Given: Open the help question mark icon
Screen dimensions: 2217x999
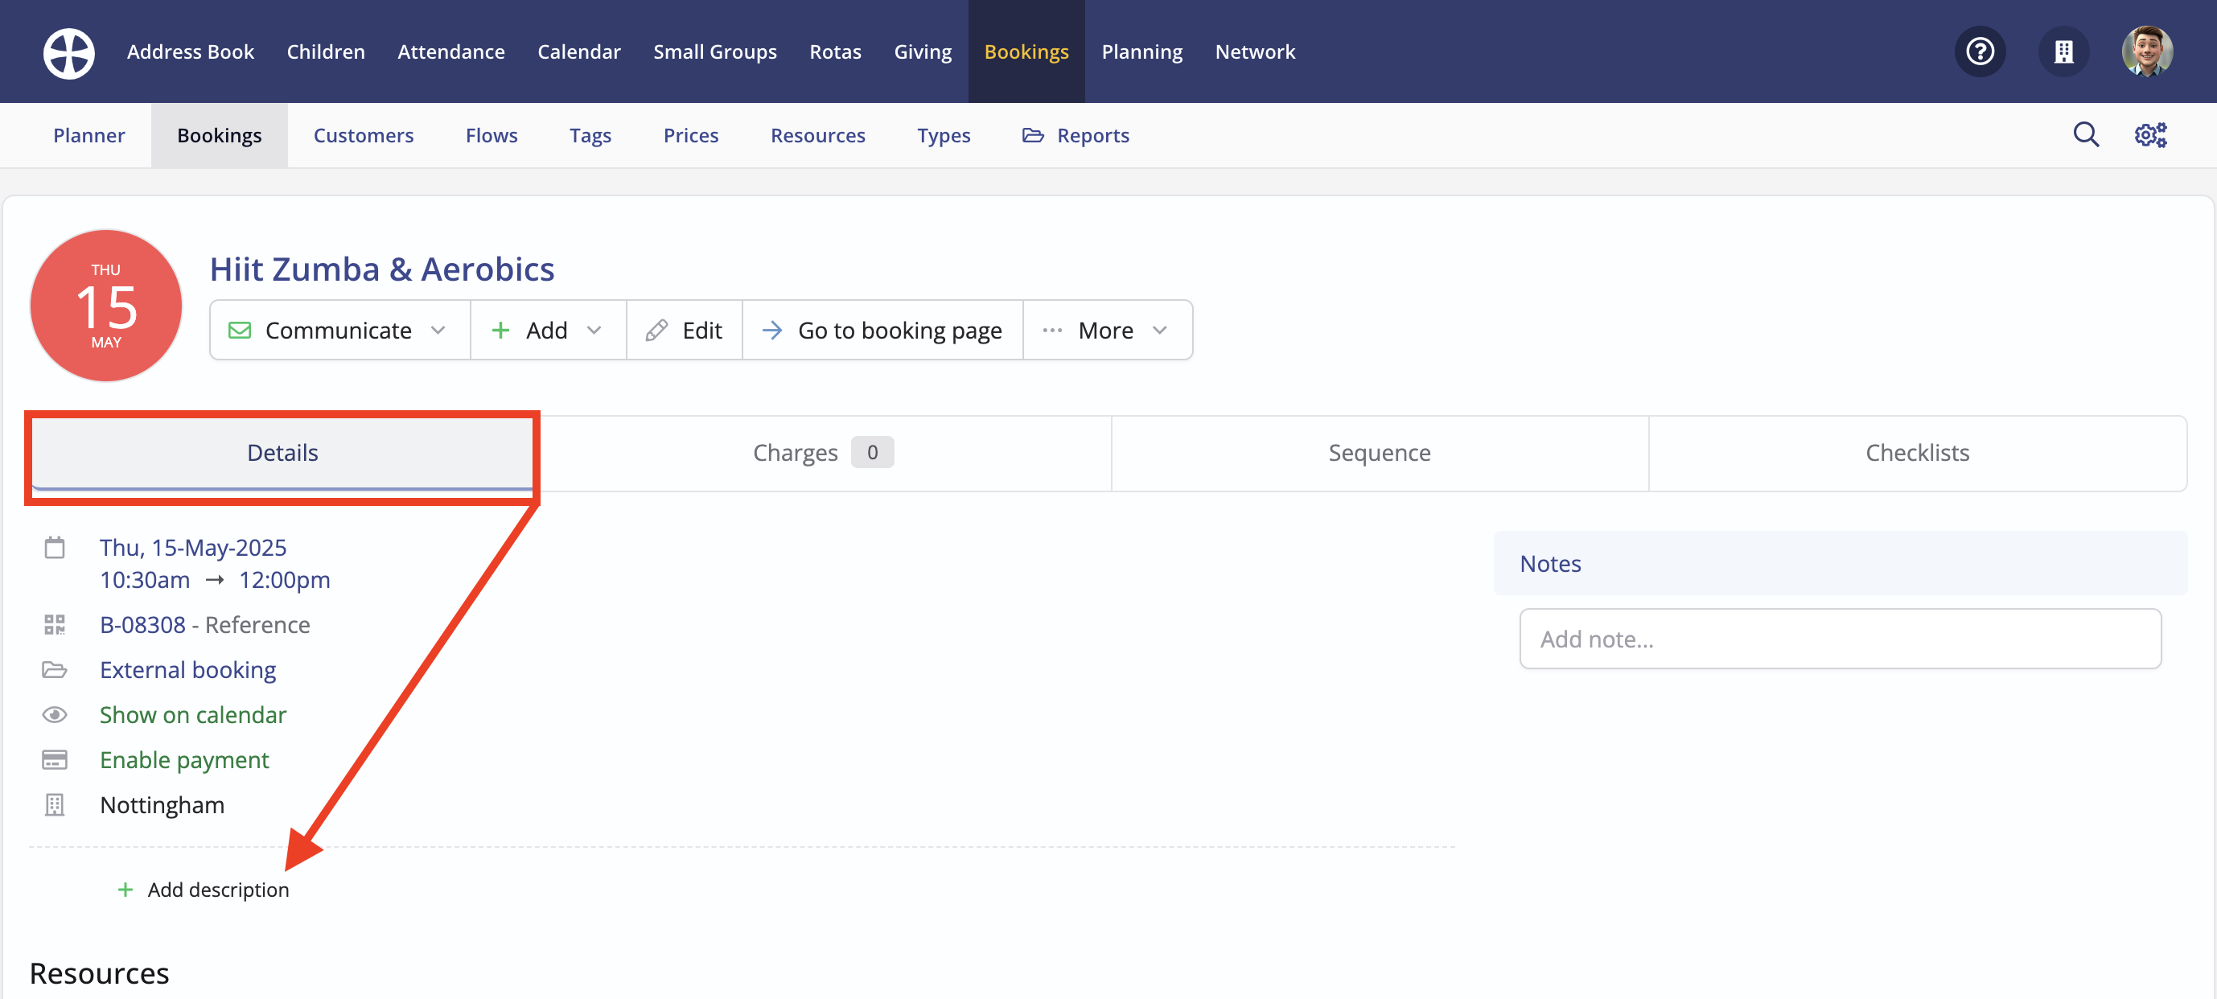Looking at the screenshot, I should (1980, 51).
